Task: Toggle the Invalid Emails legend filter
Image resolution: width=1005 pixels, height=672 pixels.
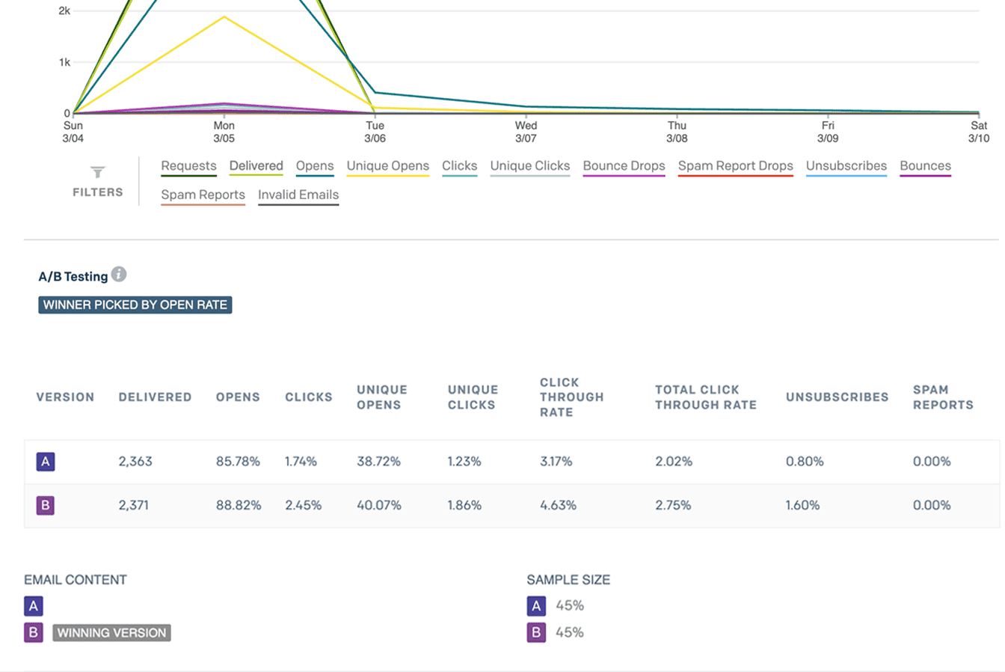Action: [298, 195]
